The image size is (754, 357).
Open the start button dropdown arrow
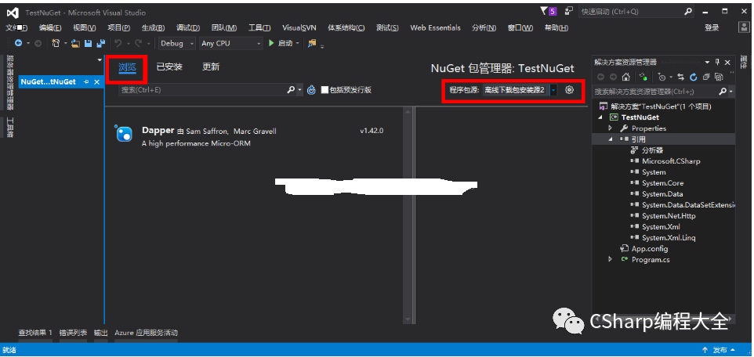pos(297,43)
